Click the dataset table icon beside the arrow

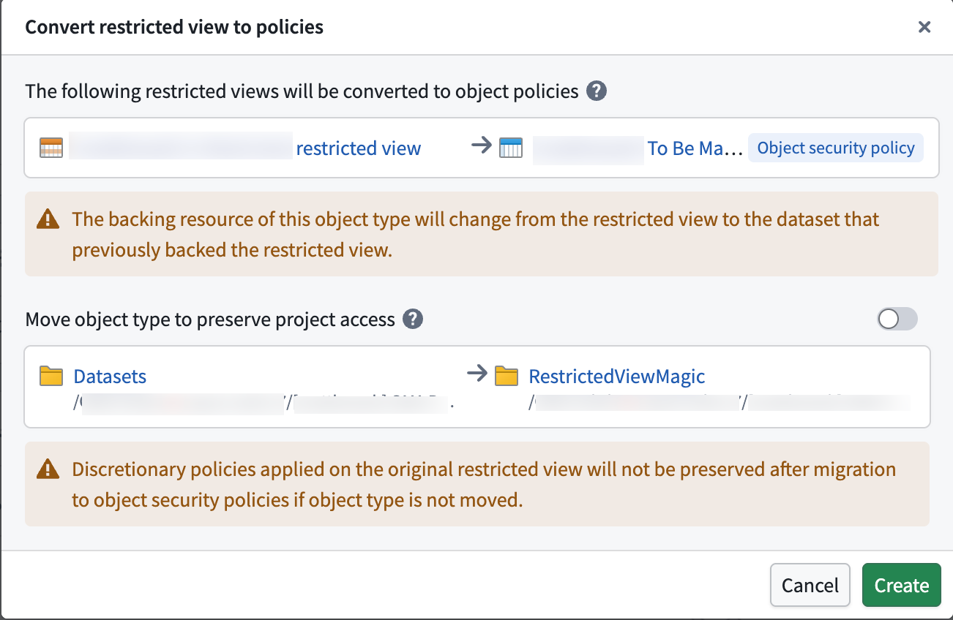(x=511, y=147)
